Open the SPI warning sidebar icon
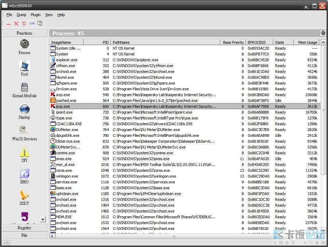 click(25, 152)
